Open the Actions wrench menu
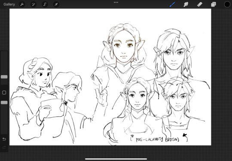The width and height of the screenshot is (232, 161). tap(22, 4)
